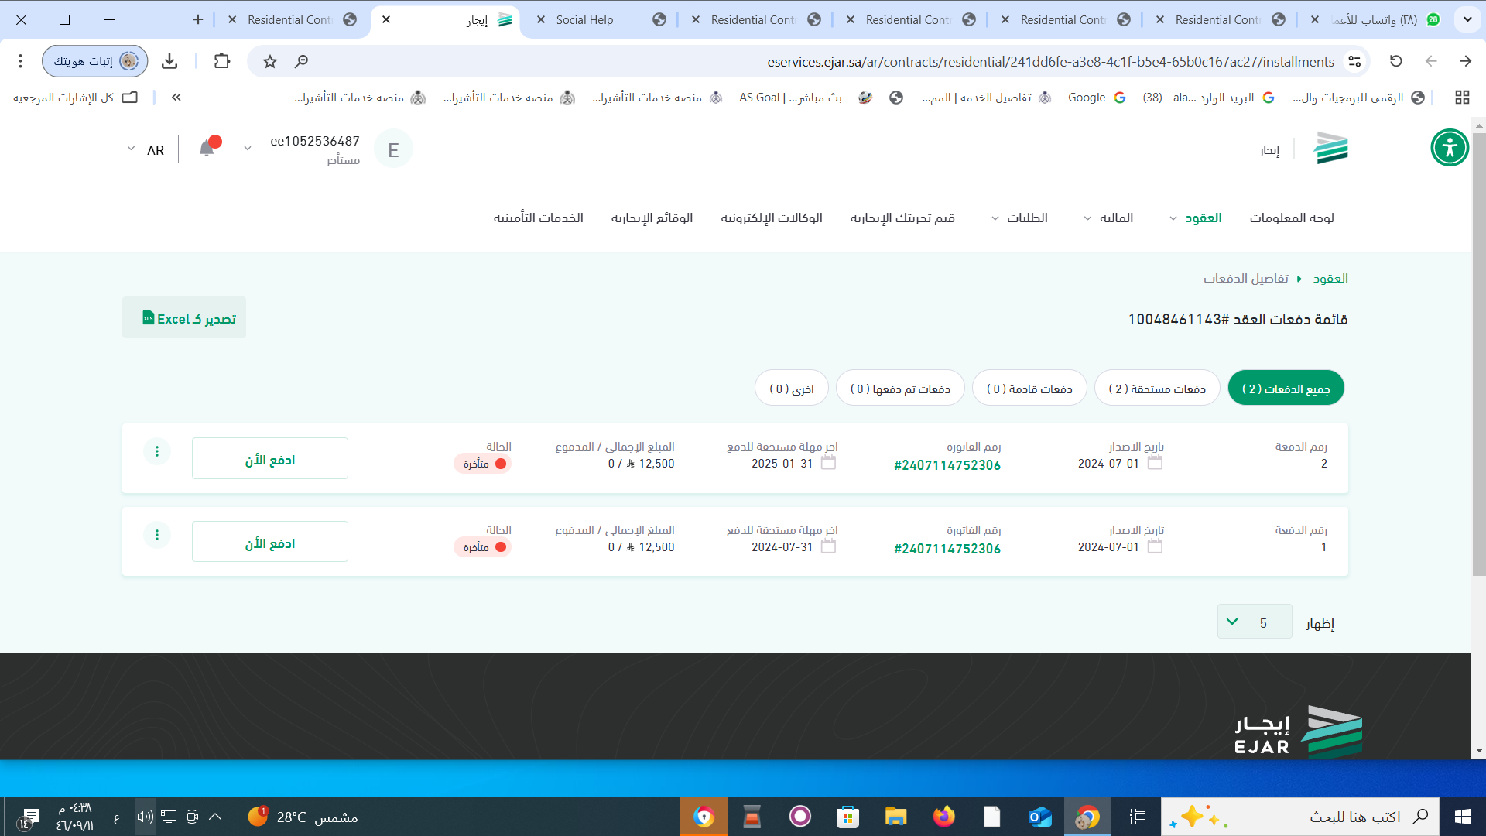Click Pay Now button for installment 2
1486x836 pixels.
coord(269,459)
